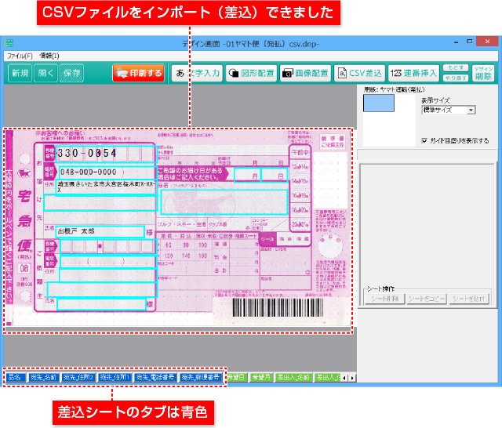Open the CSV差込 merge tool
This screenshot has width=502, height=428.
[359, 73]
